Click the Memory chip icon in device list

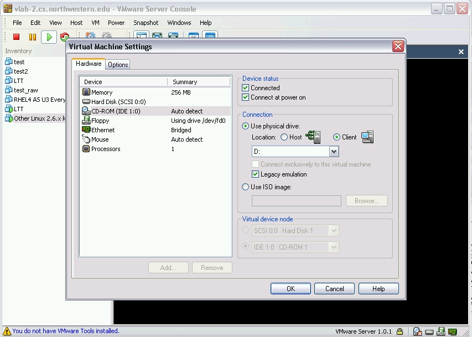[x=86, y=92]
